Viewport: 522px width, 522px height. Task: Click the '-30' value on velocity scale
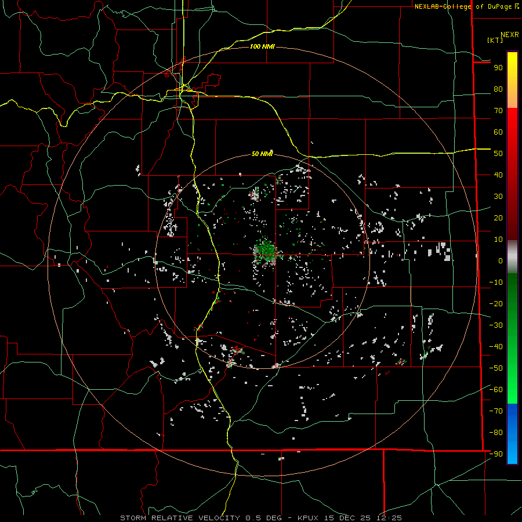[x=496, y=325]
